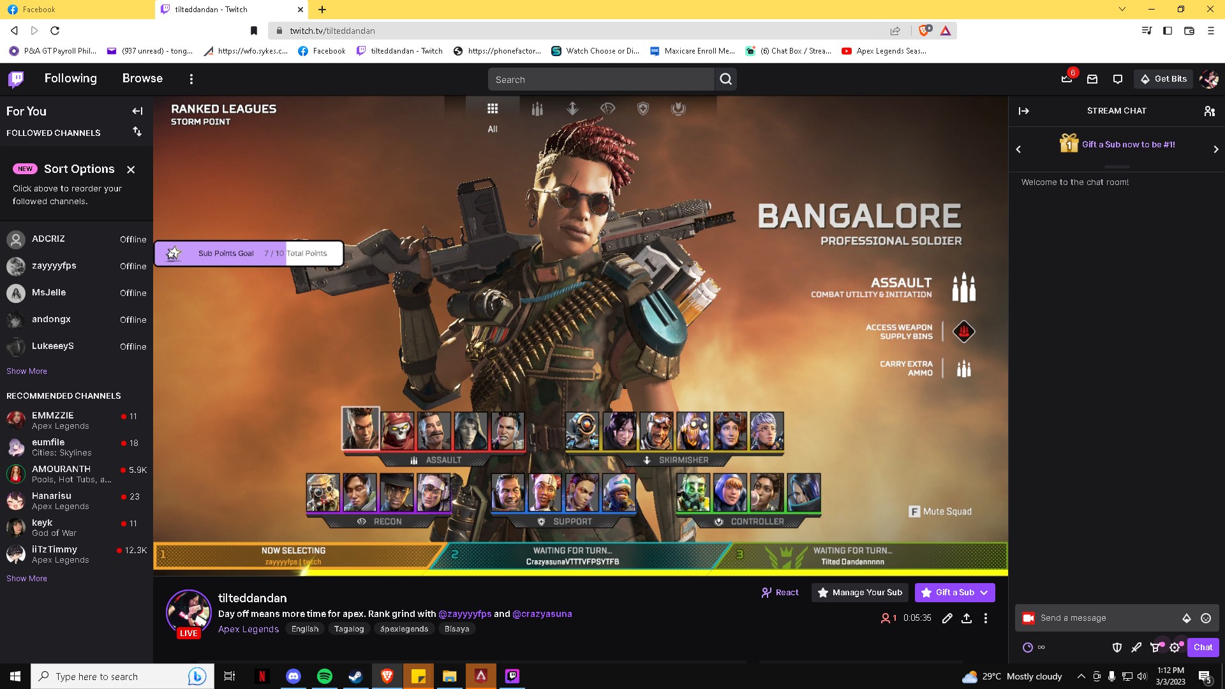Go to the Following page

tap(71, 78)
